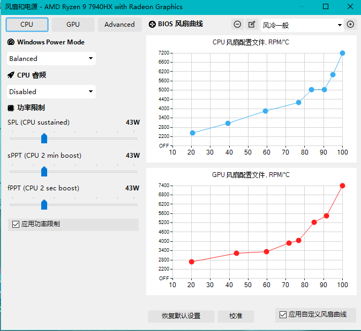Click the remove fan profile minus icon

[x=237, y=24]
